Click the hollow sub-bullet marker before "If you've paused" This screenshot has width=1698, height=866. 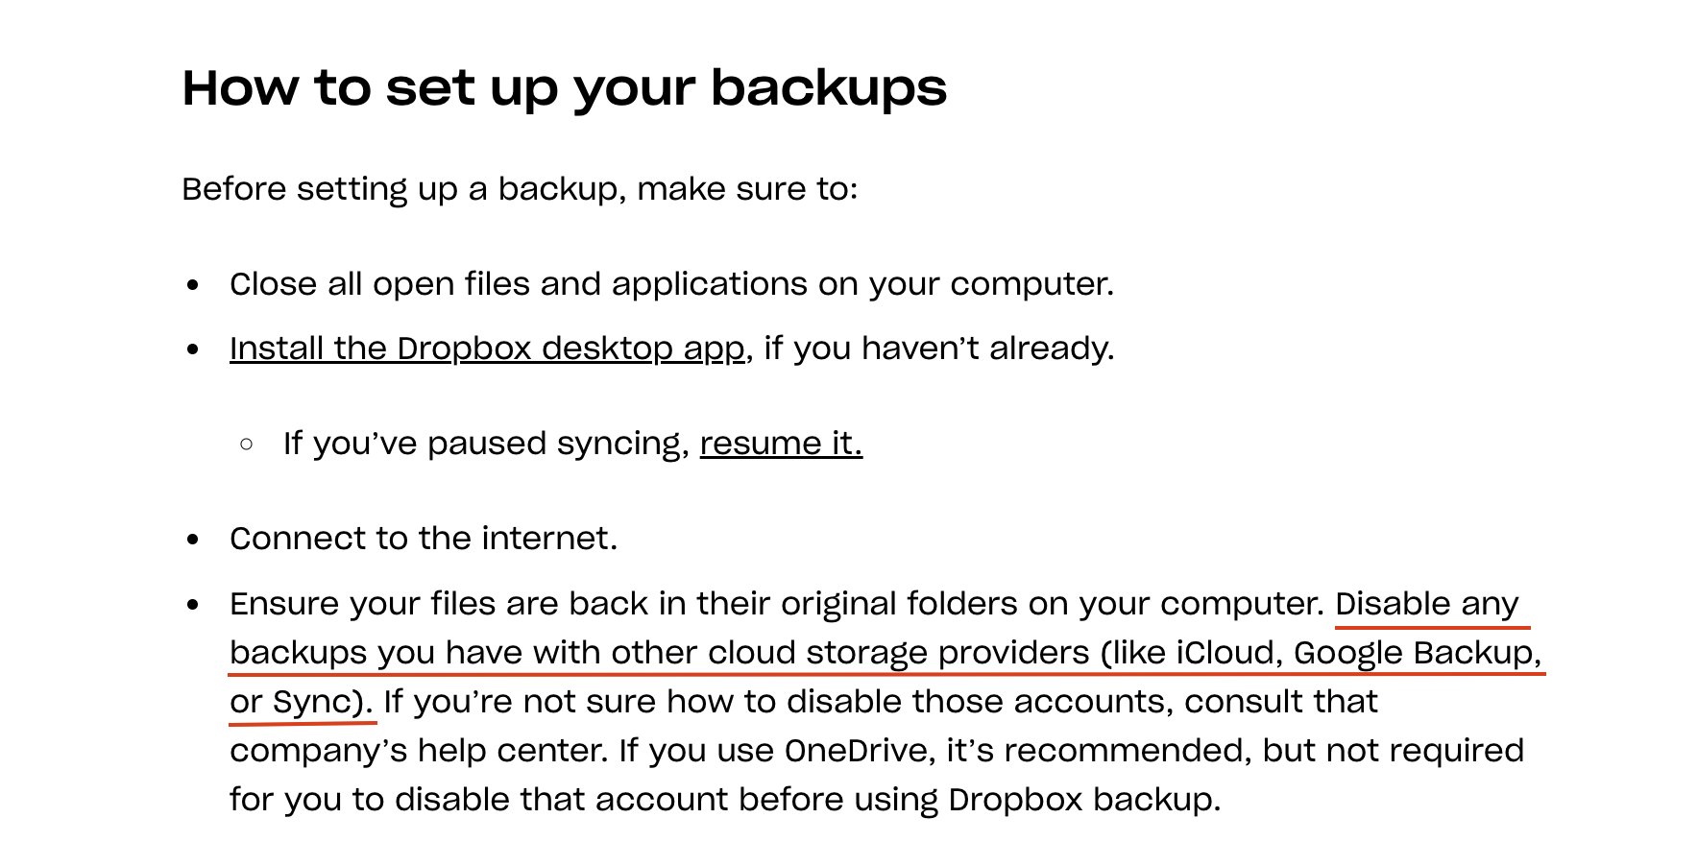(x=247, y=445)
